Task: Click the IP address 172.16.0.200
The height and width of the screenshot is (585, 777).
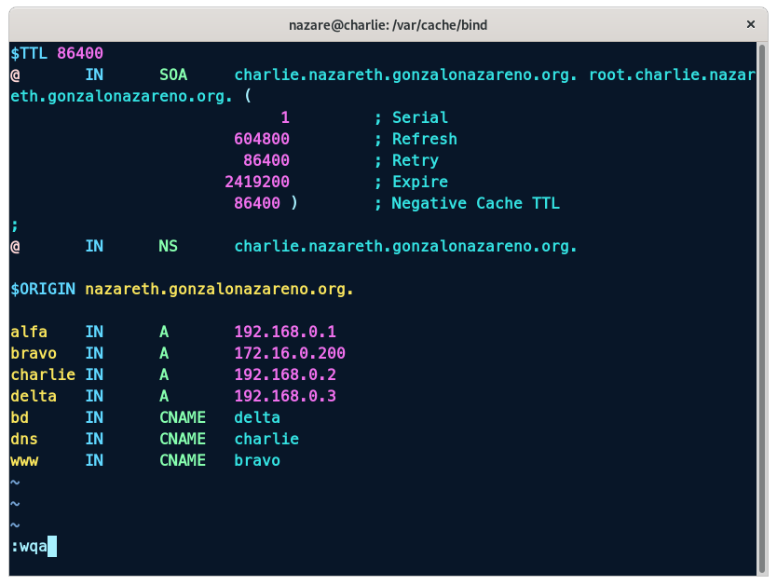Action: point(290,353)
